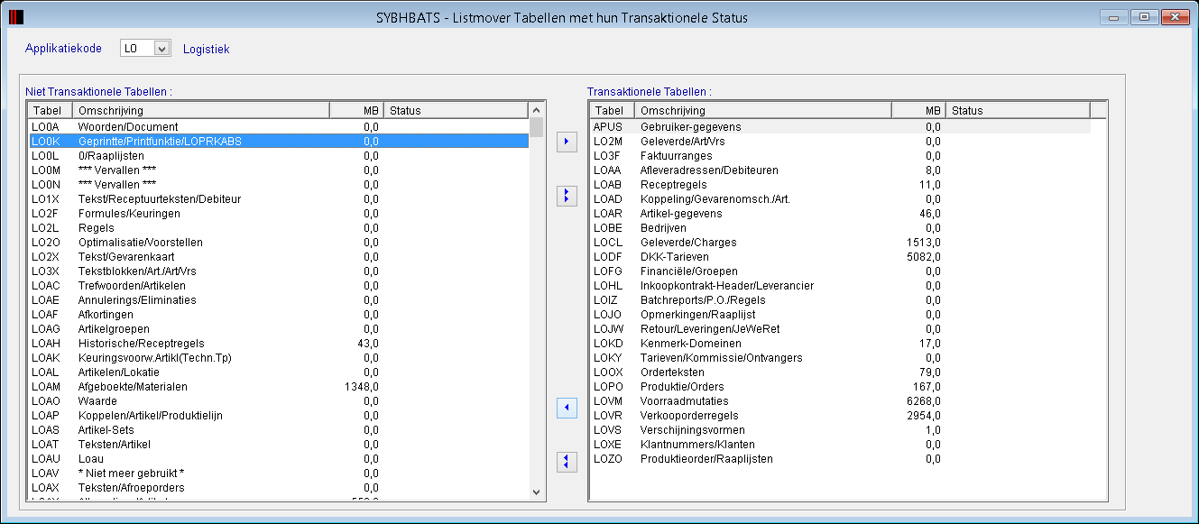The height and width of the screenshot is (524, 1199).
Task: Select row LOAU Loau
Action: coord(278,458)
